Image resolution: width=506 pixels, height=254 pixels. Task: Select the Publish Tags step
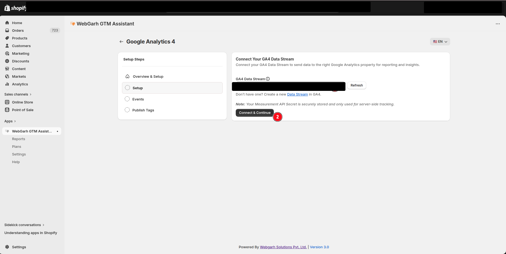[172, 110]
